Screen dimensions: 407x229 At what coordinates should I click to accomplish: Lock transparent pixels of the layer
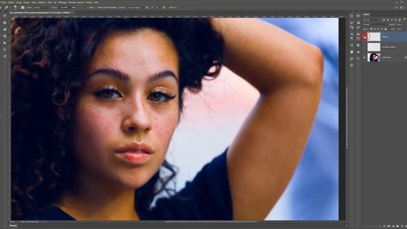pyautogui.click(x=371, y=29)
